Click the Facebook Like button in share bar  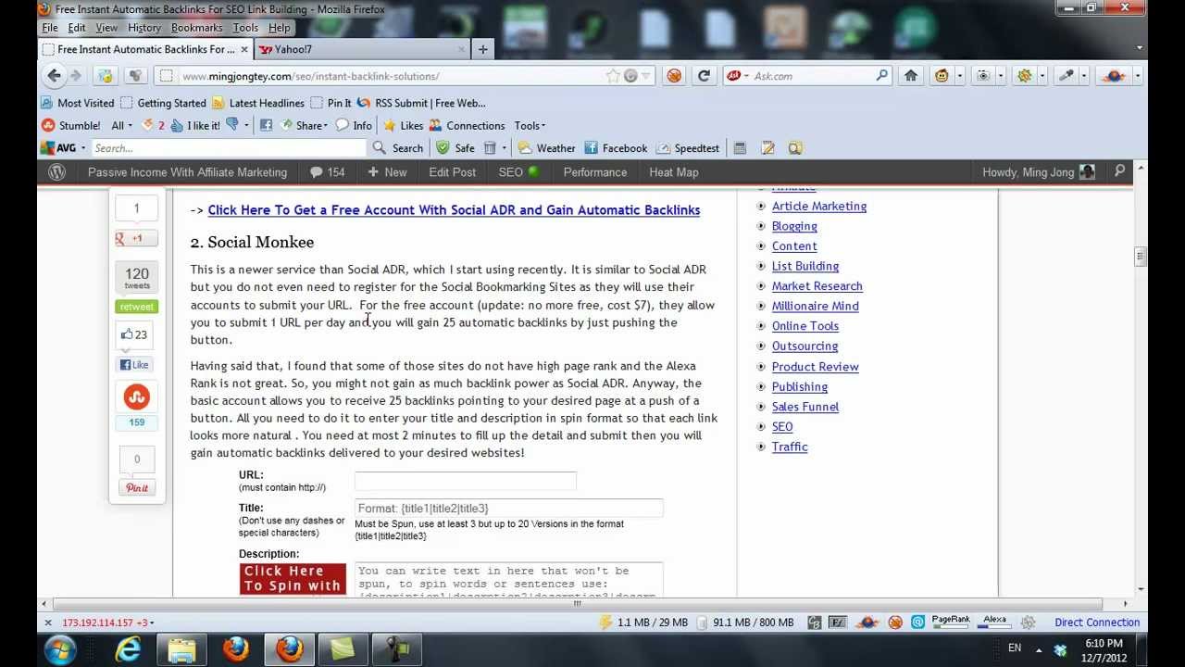click(x=135, y=365)
